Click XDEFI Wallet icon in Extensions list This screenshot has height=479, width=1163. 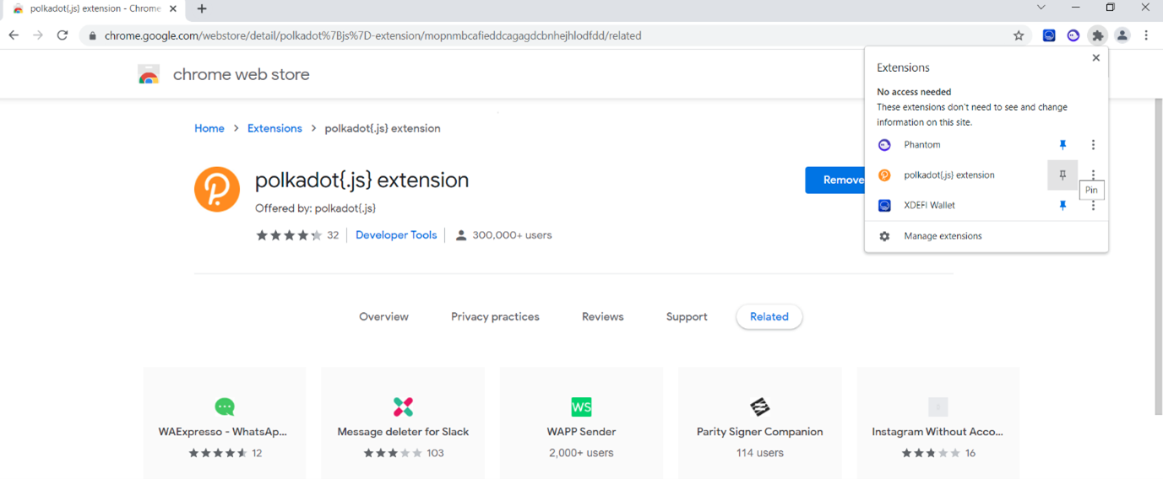[884, 206]
